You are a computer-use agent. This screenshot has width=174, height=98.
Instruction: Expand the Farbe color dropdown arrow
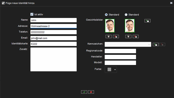coord(115,69)
